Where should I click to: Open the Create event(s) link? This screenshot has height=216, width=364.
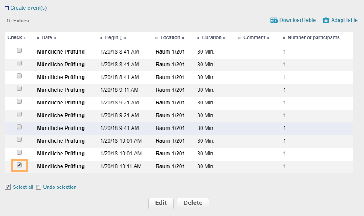(29, 8)
